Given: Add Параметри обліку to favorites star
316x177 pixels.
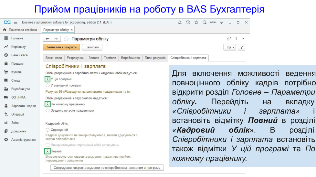Looking at the screenshot, I should click(66, 39).
